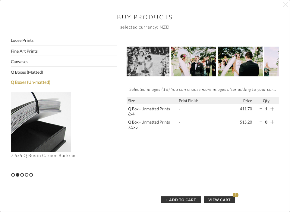Viewport: 290px width, 212px height.
Task: Close the Buy Products dialog
Action: pos(285,5)
